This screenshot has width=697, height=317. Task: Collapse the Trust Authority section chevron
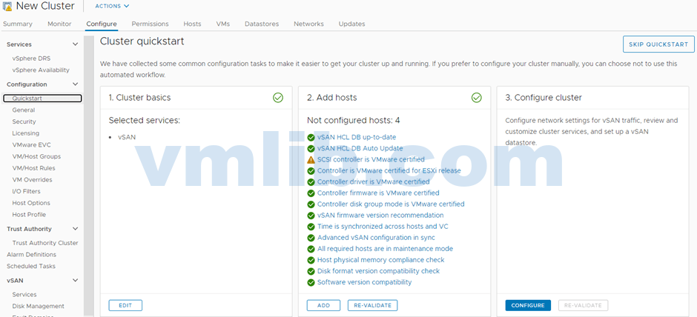pos(75,229)
